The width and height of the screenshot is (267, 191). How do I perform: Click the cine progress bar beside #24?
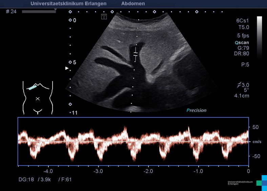pyautogui.click(x=39, y=11)
